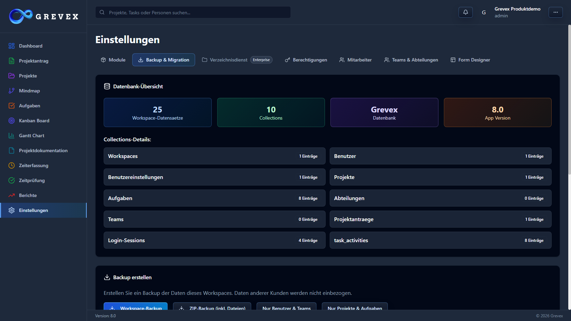Click the Berichte trend icon
The width and height of the screenshot is (571, 321).
point(12,195)
